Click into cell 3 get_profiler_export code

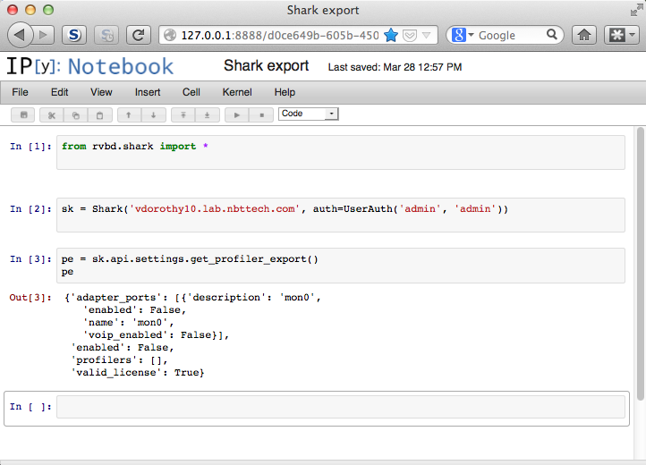[341, 266]
